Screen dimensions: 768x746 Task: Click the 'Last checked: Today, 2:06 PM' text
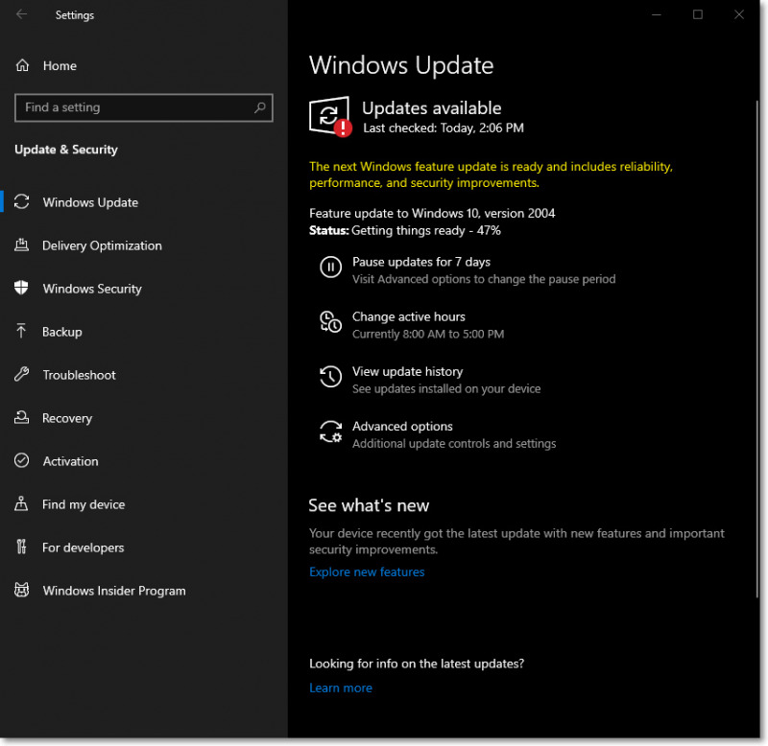444,128
